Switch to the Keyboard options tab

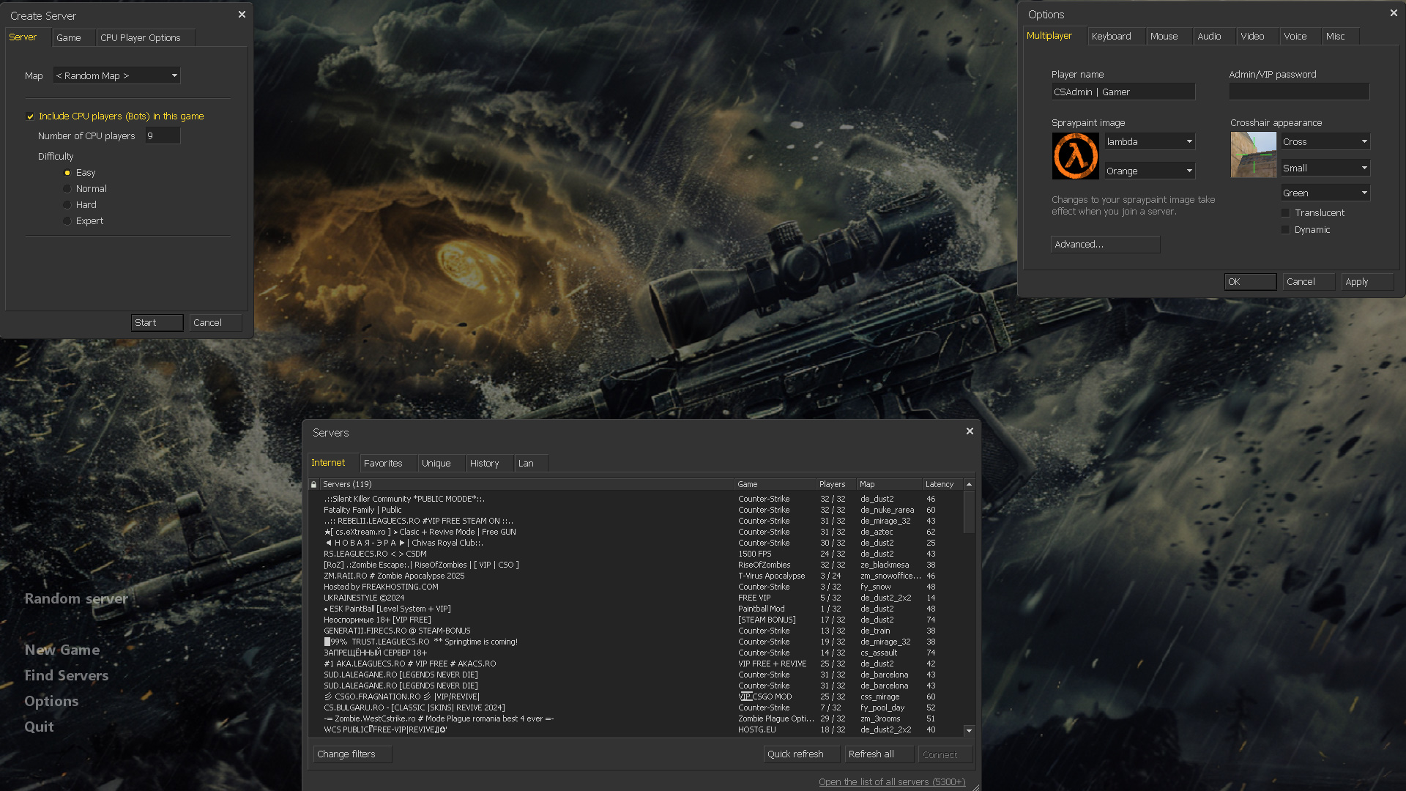(1111, 36)
